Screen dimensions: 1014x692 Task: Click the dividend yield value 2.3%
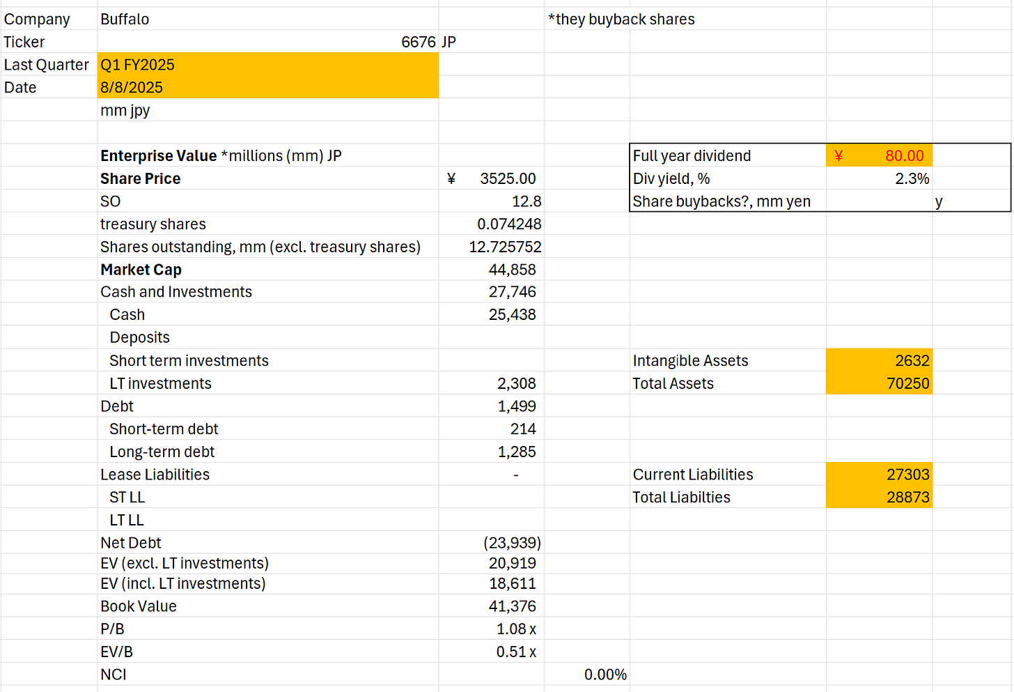coord(912,178)
